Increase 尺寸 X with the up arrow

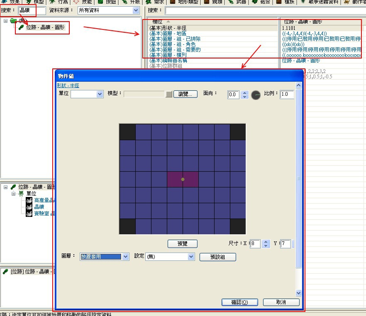[x=266, y=242]
